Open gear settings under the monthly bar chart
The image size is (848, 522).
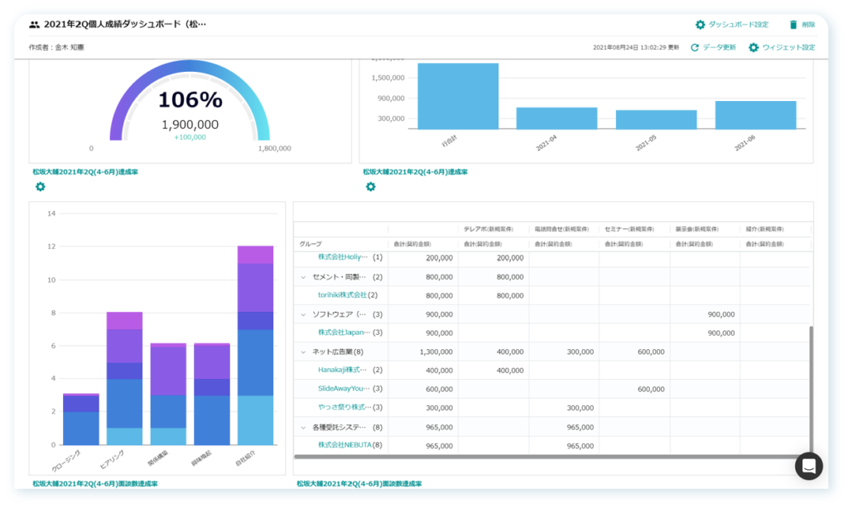[370, 187]
